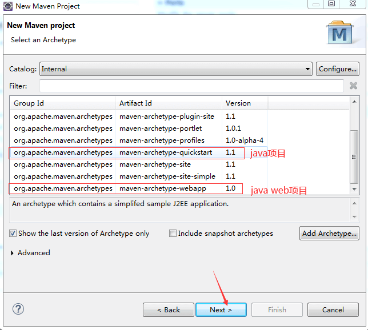Minimize the New Maven Project window
This screenshot has height=330, width=368.
coord(316,4)
